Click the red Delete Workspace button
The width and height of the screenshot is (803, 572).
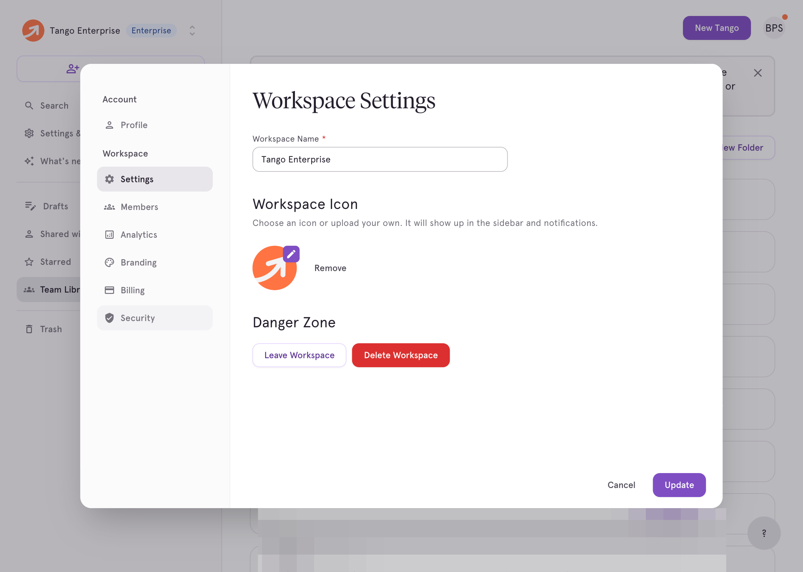pyautogui.click(x=400, y=355)
